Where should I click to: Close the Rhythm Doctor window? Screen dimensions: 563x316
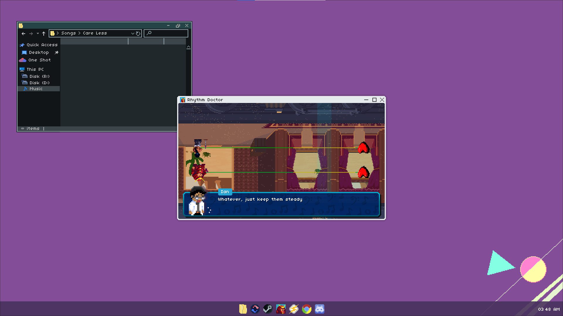pos(382,100)
